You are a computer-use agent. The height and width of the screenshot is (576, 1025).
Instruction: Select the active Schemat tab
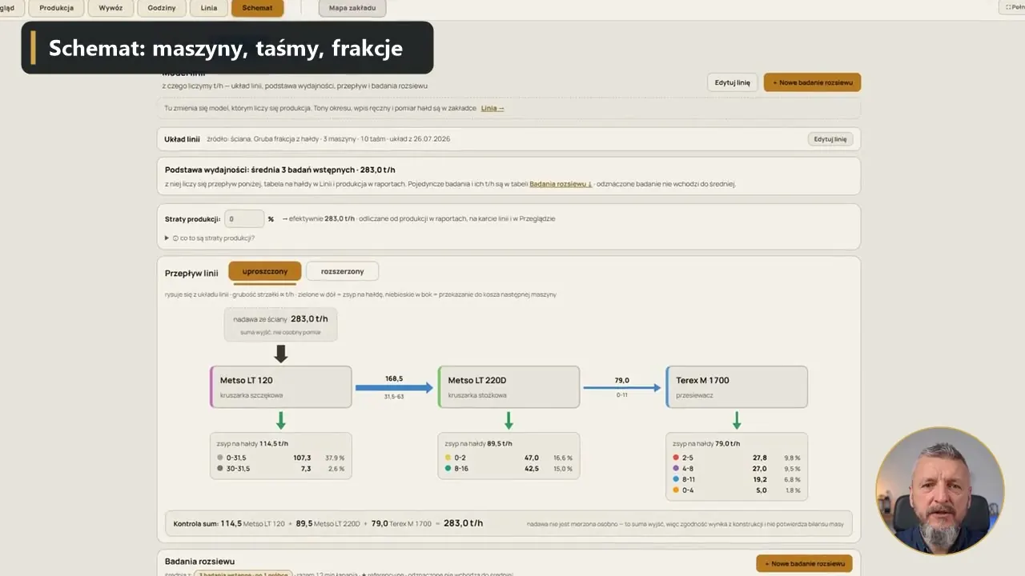257,8
